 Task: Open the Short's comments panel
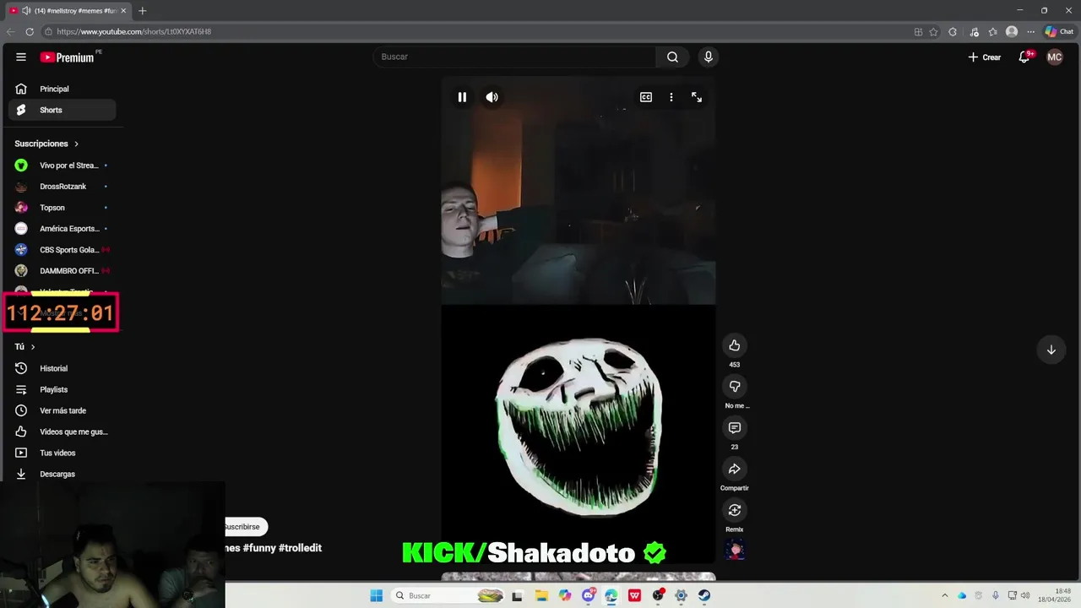coord(735,428)
